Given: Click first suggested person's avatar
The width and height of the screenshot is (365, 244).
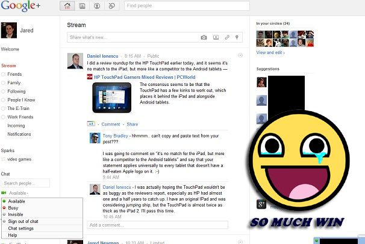Looking at the screenshot, I should pyautogui.click(x=261, y=82).
